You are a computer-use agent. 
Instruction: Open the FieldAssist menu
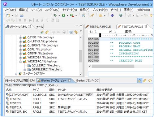click(x=143, y=10)
